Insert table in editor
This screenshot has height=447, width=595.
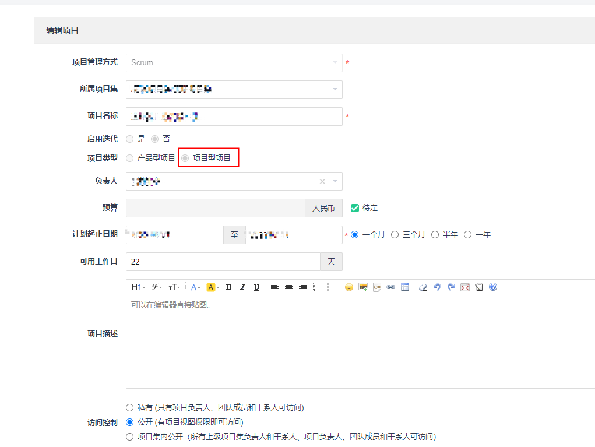pos(405,287)
